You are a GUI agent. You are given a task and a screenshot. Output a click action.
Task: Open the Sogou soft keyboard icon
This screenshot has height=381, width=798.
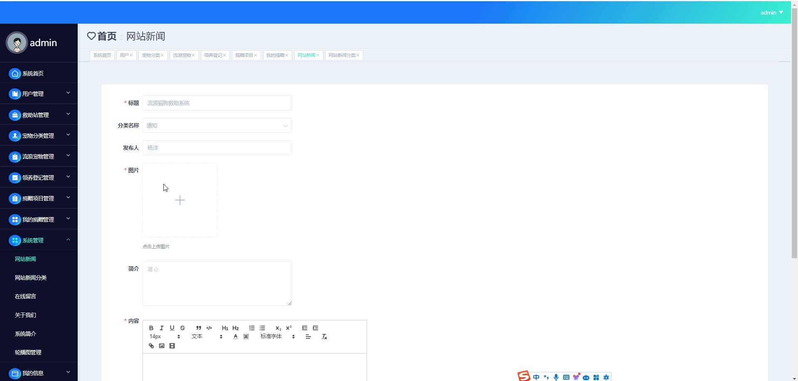click(566, 377)
